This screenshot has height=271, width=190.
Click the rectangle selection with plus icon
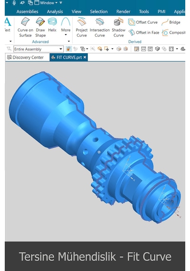coord(106,49)
